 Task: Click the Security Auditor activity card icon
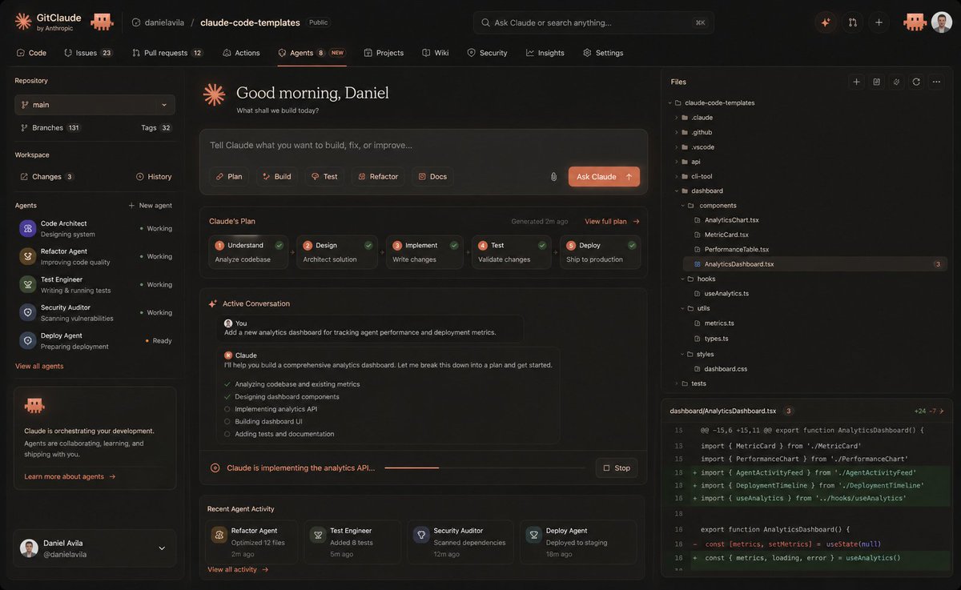421,535
